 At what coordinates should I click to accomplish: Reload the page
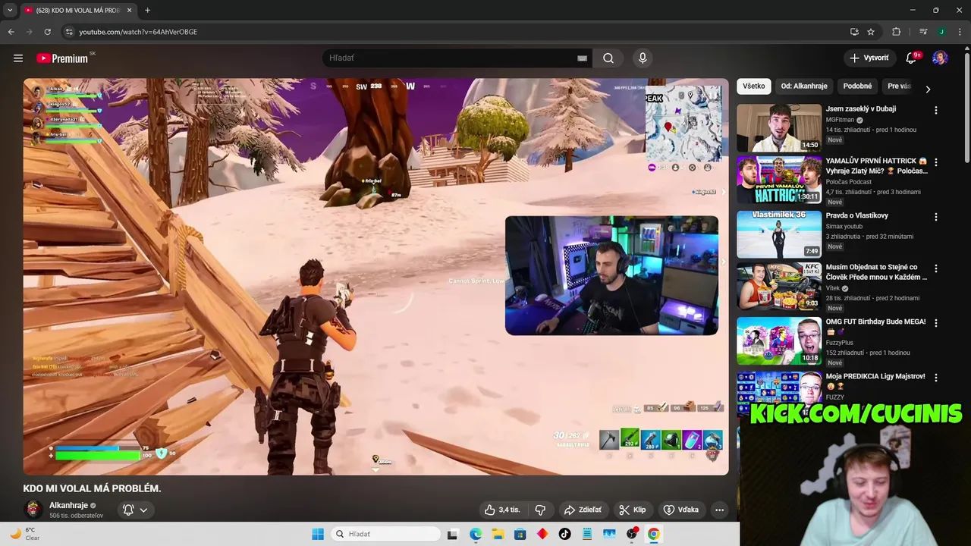coord(47,32)
